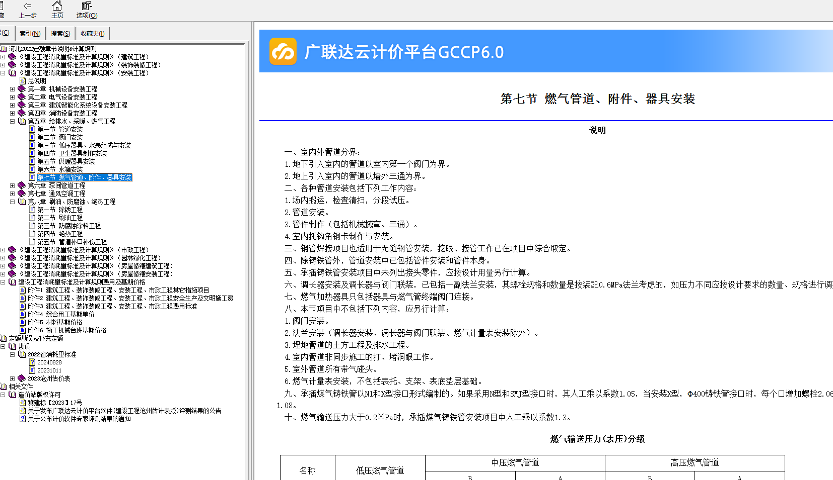Open 第四节 绝热工程 topic

coord(60,234)
